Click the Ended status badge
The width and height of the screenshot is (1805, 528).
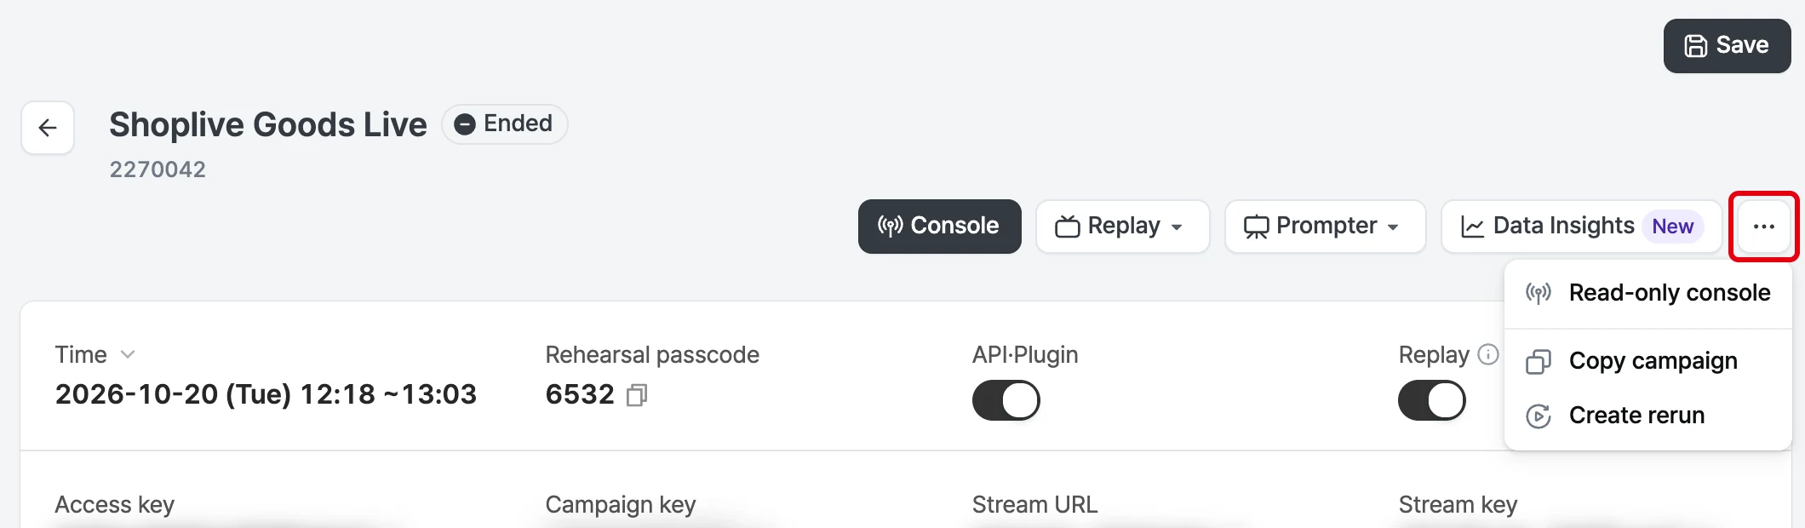click(504, 124)
